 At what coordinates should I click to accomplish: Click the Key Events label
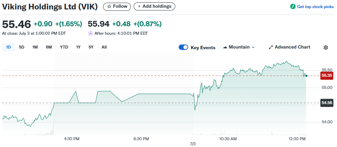pos(203,48)
